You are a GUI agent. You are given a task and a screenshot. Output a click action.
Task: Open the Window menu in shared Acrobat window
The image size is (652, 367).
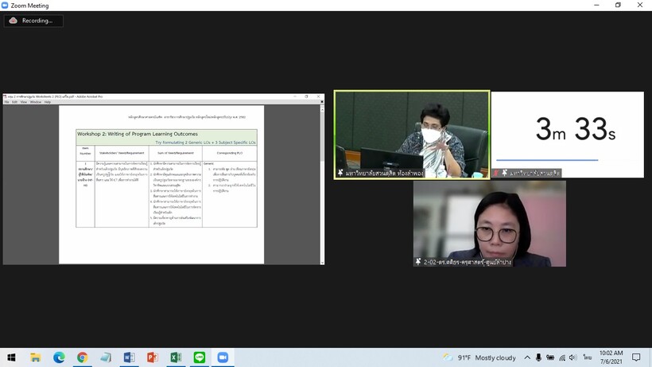coord(36,102)
